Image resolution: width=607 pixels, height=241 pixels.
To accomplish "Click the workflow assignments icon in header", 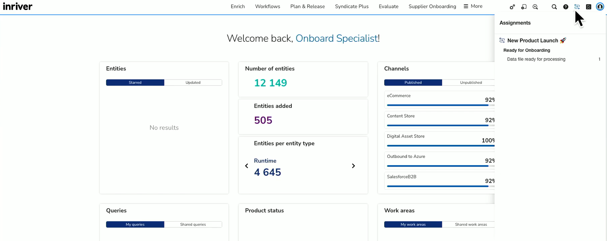I will [x=577, y=7].
